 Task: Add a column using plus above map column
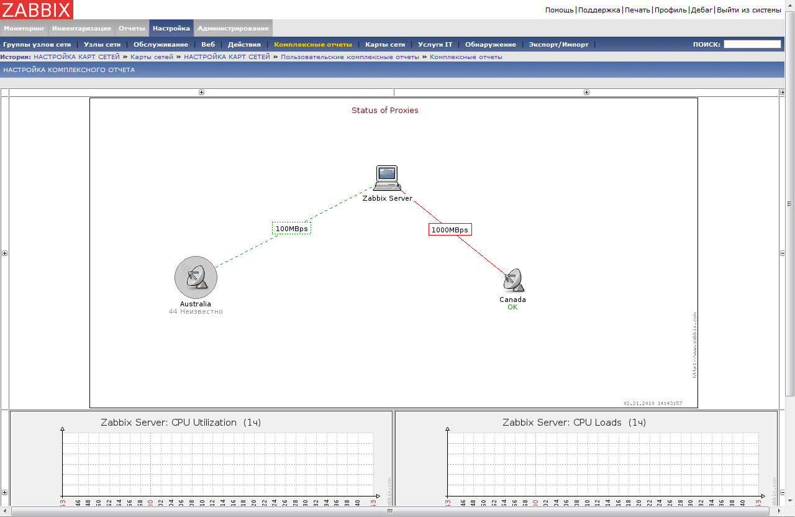pyautogui.click(x=201, y=93)
